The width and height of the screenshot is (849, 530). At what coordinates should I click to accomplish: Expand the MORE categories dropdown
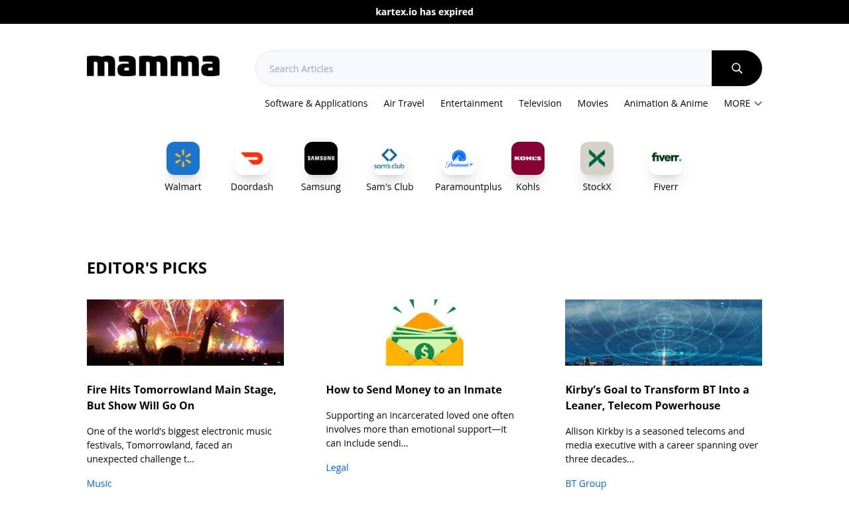(742, 103)
